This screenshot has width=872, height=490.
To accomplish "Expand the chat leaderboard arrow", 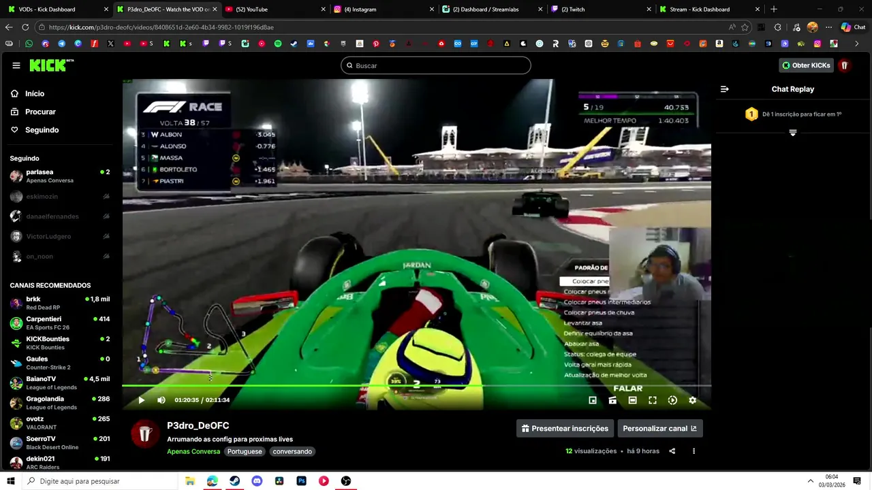I will (x=793, y=133).
